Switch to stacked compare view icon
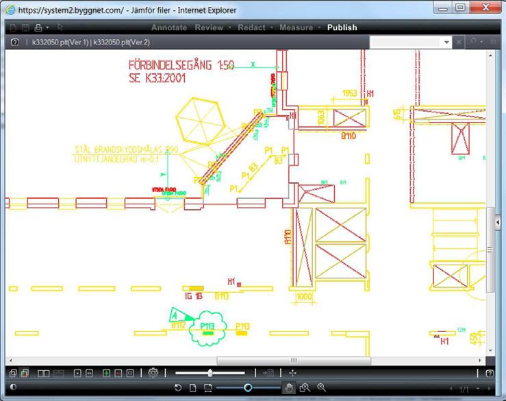This screenshot has width=506, height=401. tap(59, 374)
